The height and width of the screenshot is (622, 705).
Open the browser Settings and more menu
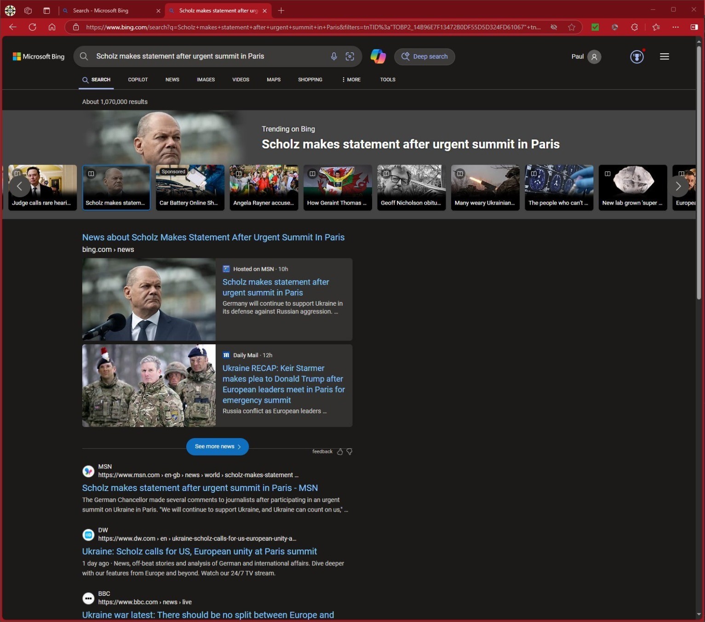coord(676,27)
